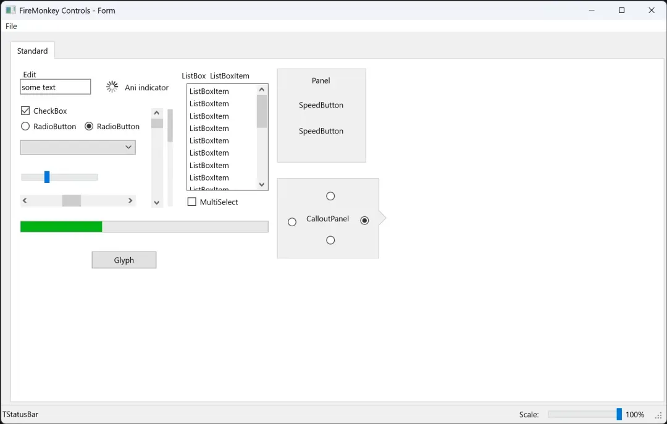Minimize the FireMonkey Controls window
Screen dimensions: 667x424
[x=592, y=11]
